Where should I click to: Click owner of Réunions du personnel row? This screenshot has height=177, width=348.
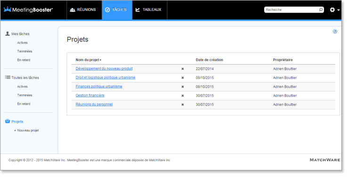click(x=285, y=104)
